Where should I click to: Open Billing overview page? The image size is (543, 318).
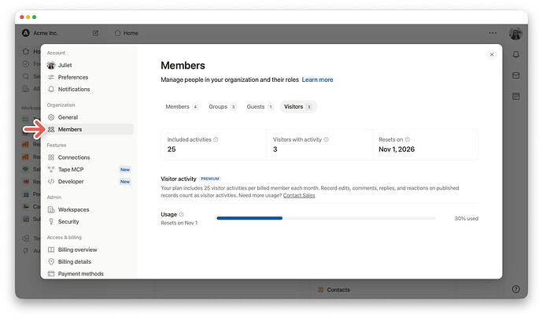pyautogui.click(x=90, y=250)
